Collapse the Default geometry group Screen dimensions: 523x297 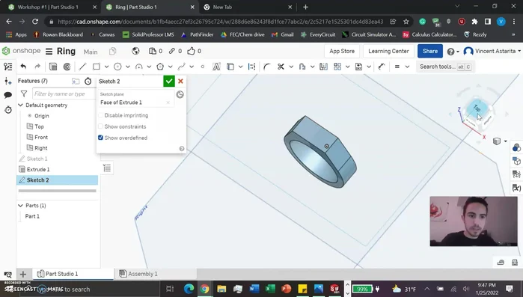(20, 105)
